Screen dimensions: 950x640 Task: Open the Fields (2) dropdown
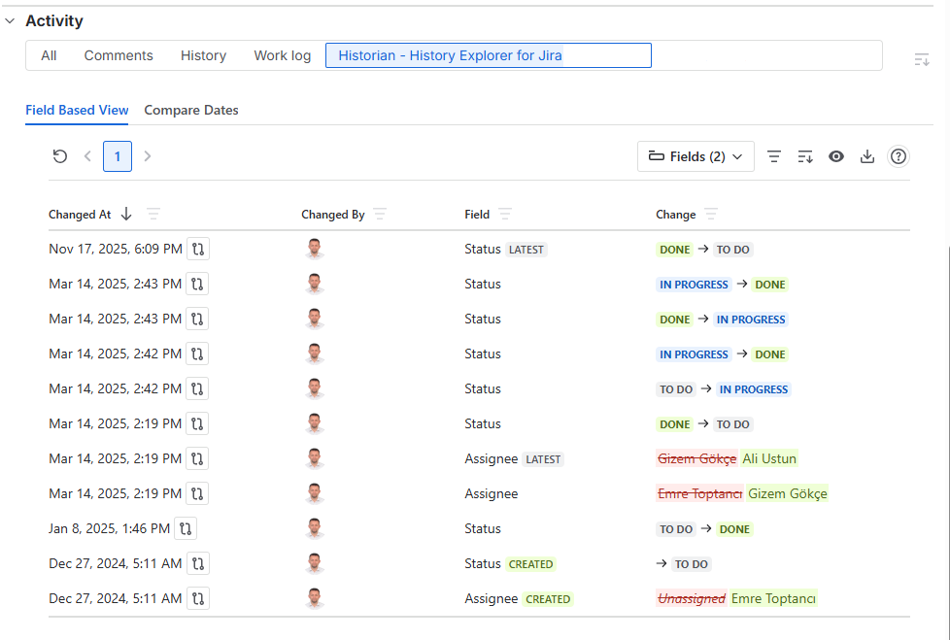[x=696, y=156]
